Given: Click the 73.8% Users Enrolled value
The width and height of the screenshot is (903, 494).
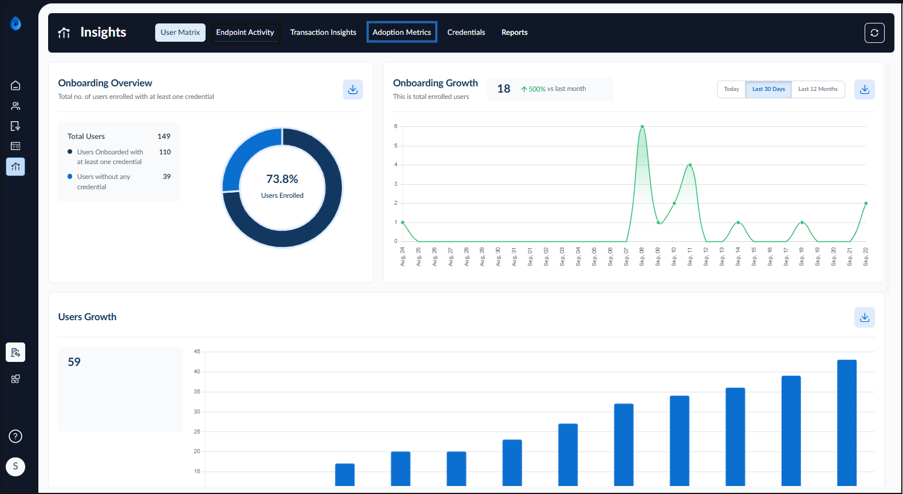Looking at the screenshot, I should click(282, 179).
